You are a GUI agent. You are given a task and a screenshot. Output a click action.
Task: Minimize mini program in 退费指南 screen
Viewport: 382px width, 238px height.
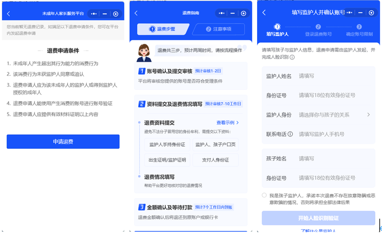pos(233,13)
